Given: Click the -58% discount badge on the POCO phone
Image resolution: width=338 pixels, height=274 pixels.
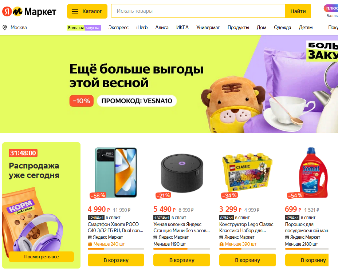Looking at the screenshot, I should click(98, 195).
